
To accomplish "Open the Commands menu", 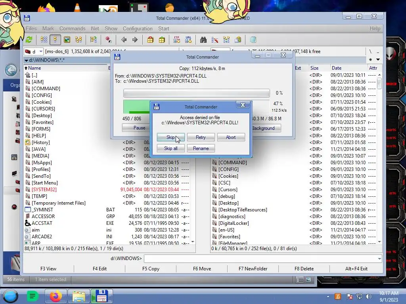I will (72, 28).
